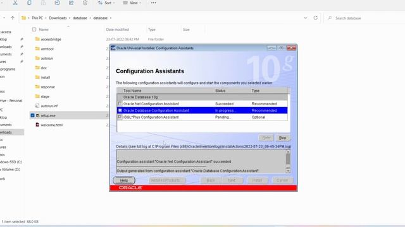Select the install folder

(x=46, y=77)
